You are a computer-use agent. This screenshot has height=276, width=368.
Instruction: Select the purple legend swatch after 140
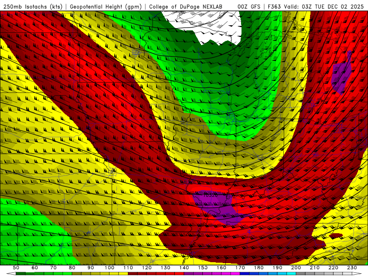189,274
